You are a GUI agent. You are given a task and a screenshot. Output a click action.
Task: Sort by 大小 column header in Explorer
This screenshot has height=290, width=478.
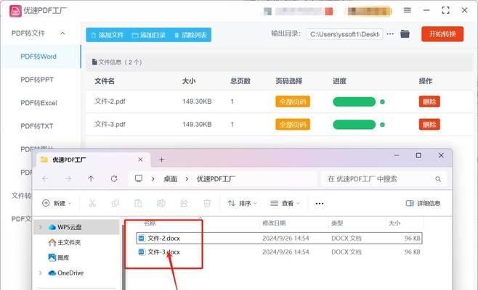coord(394,223)
